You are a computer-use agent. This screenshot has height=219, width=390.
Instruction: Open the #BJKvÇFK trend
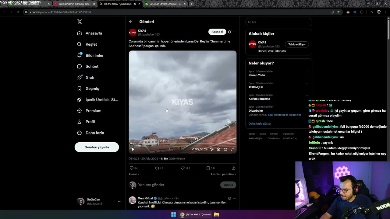tap(256, 87)
